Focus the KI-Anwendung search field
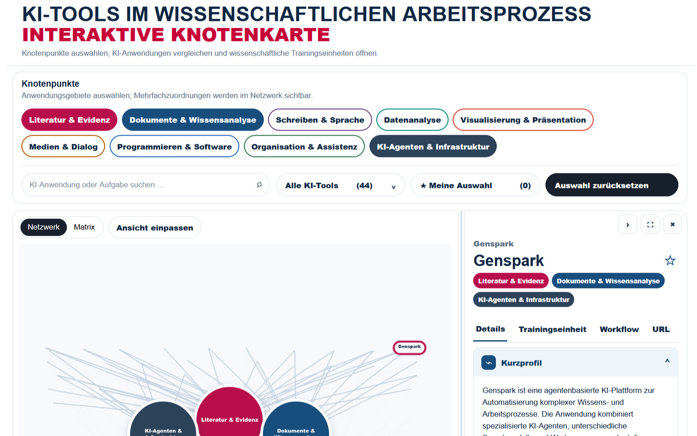Viewport: 697px width, 436px height. [x=146, y=185]
